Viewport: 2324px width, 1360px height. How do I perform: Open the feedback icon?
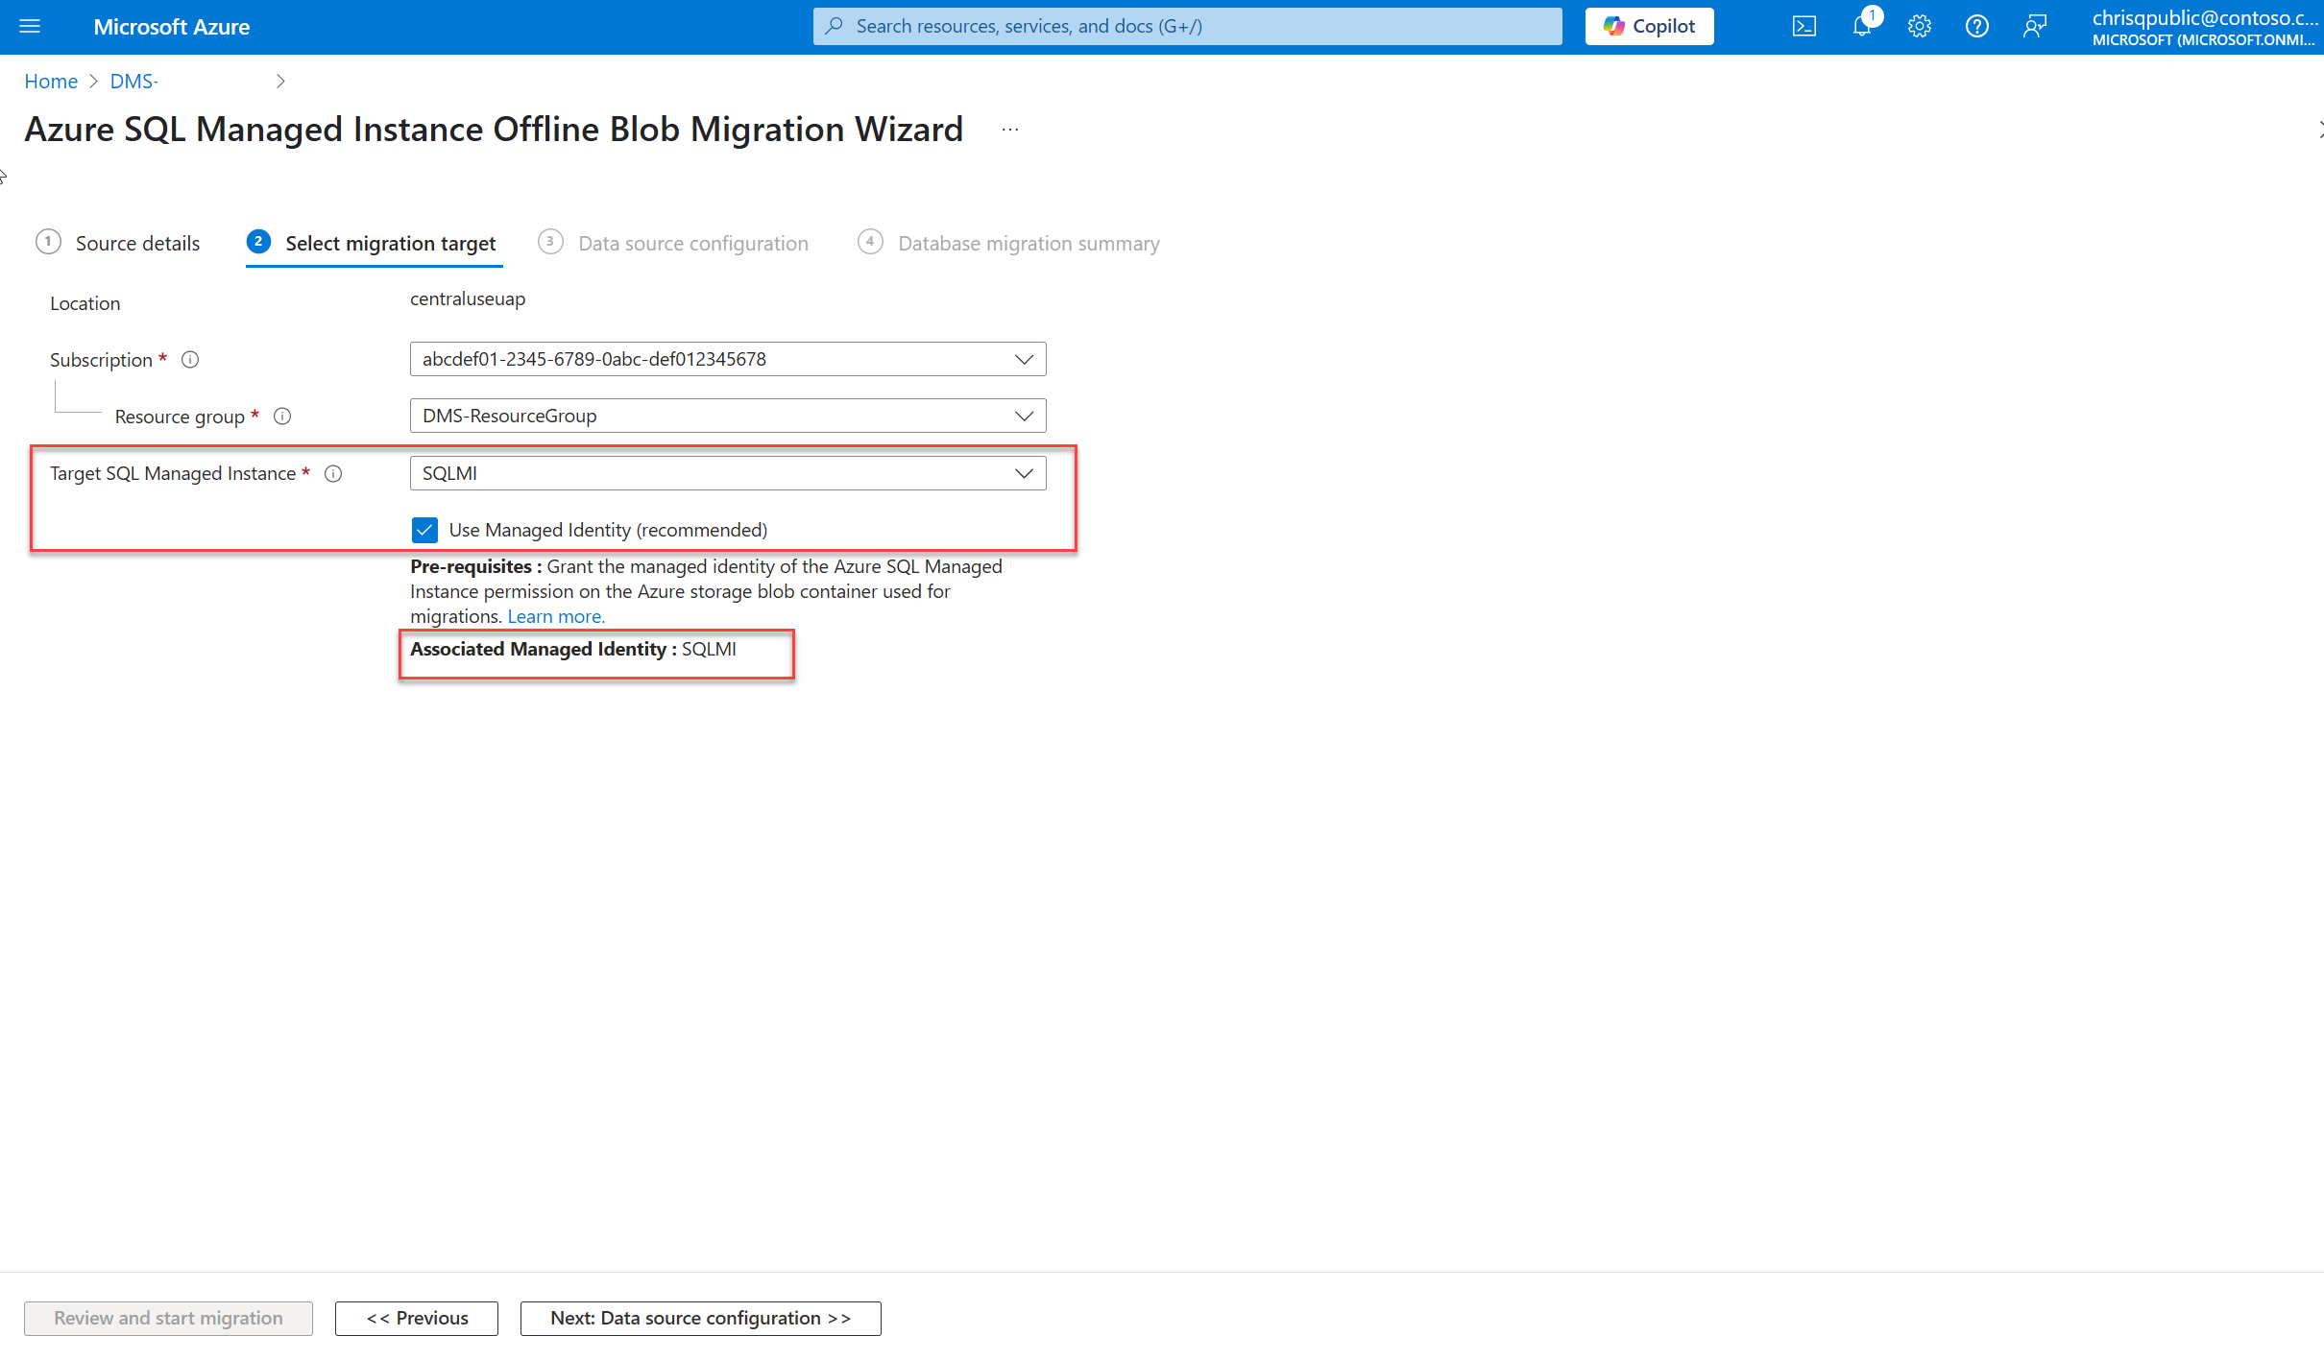pyautogui.click(x=2036, y=26)
